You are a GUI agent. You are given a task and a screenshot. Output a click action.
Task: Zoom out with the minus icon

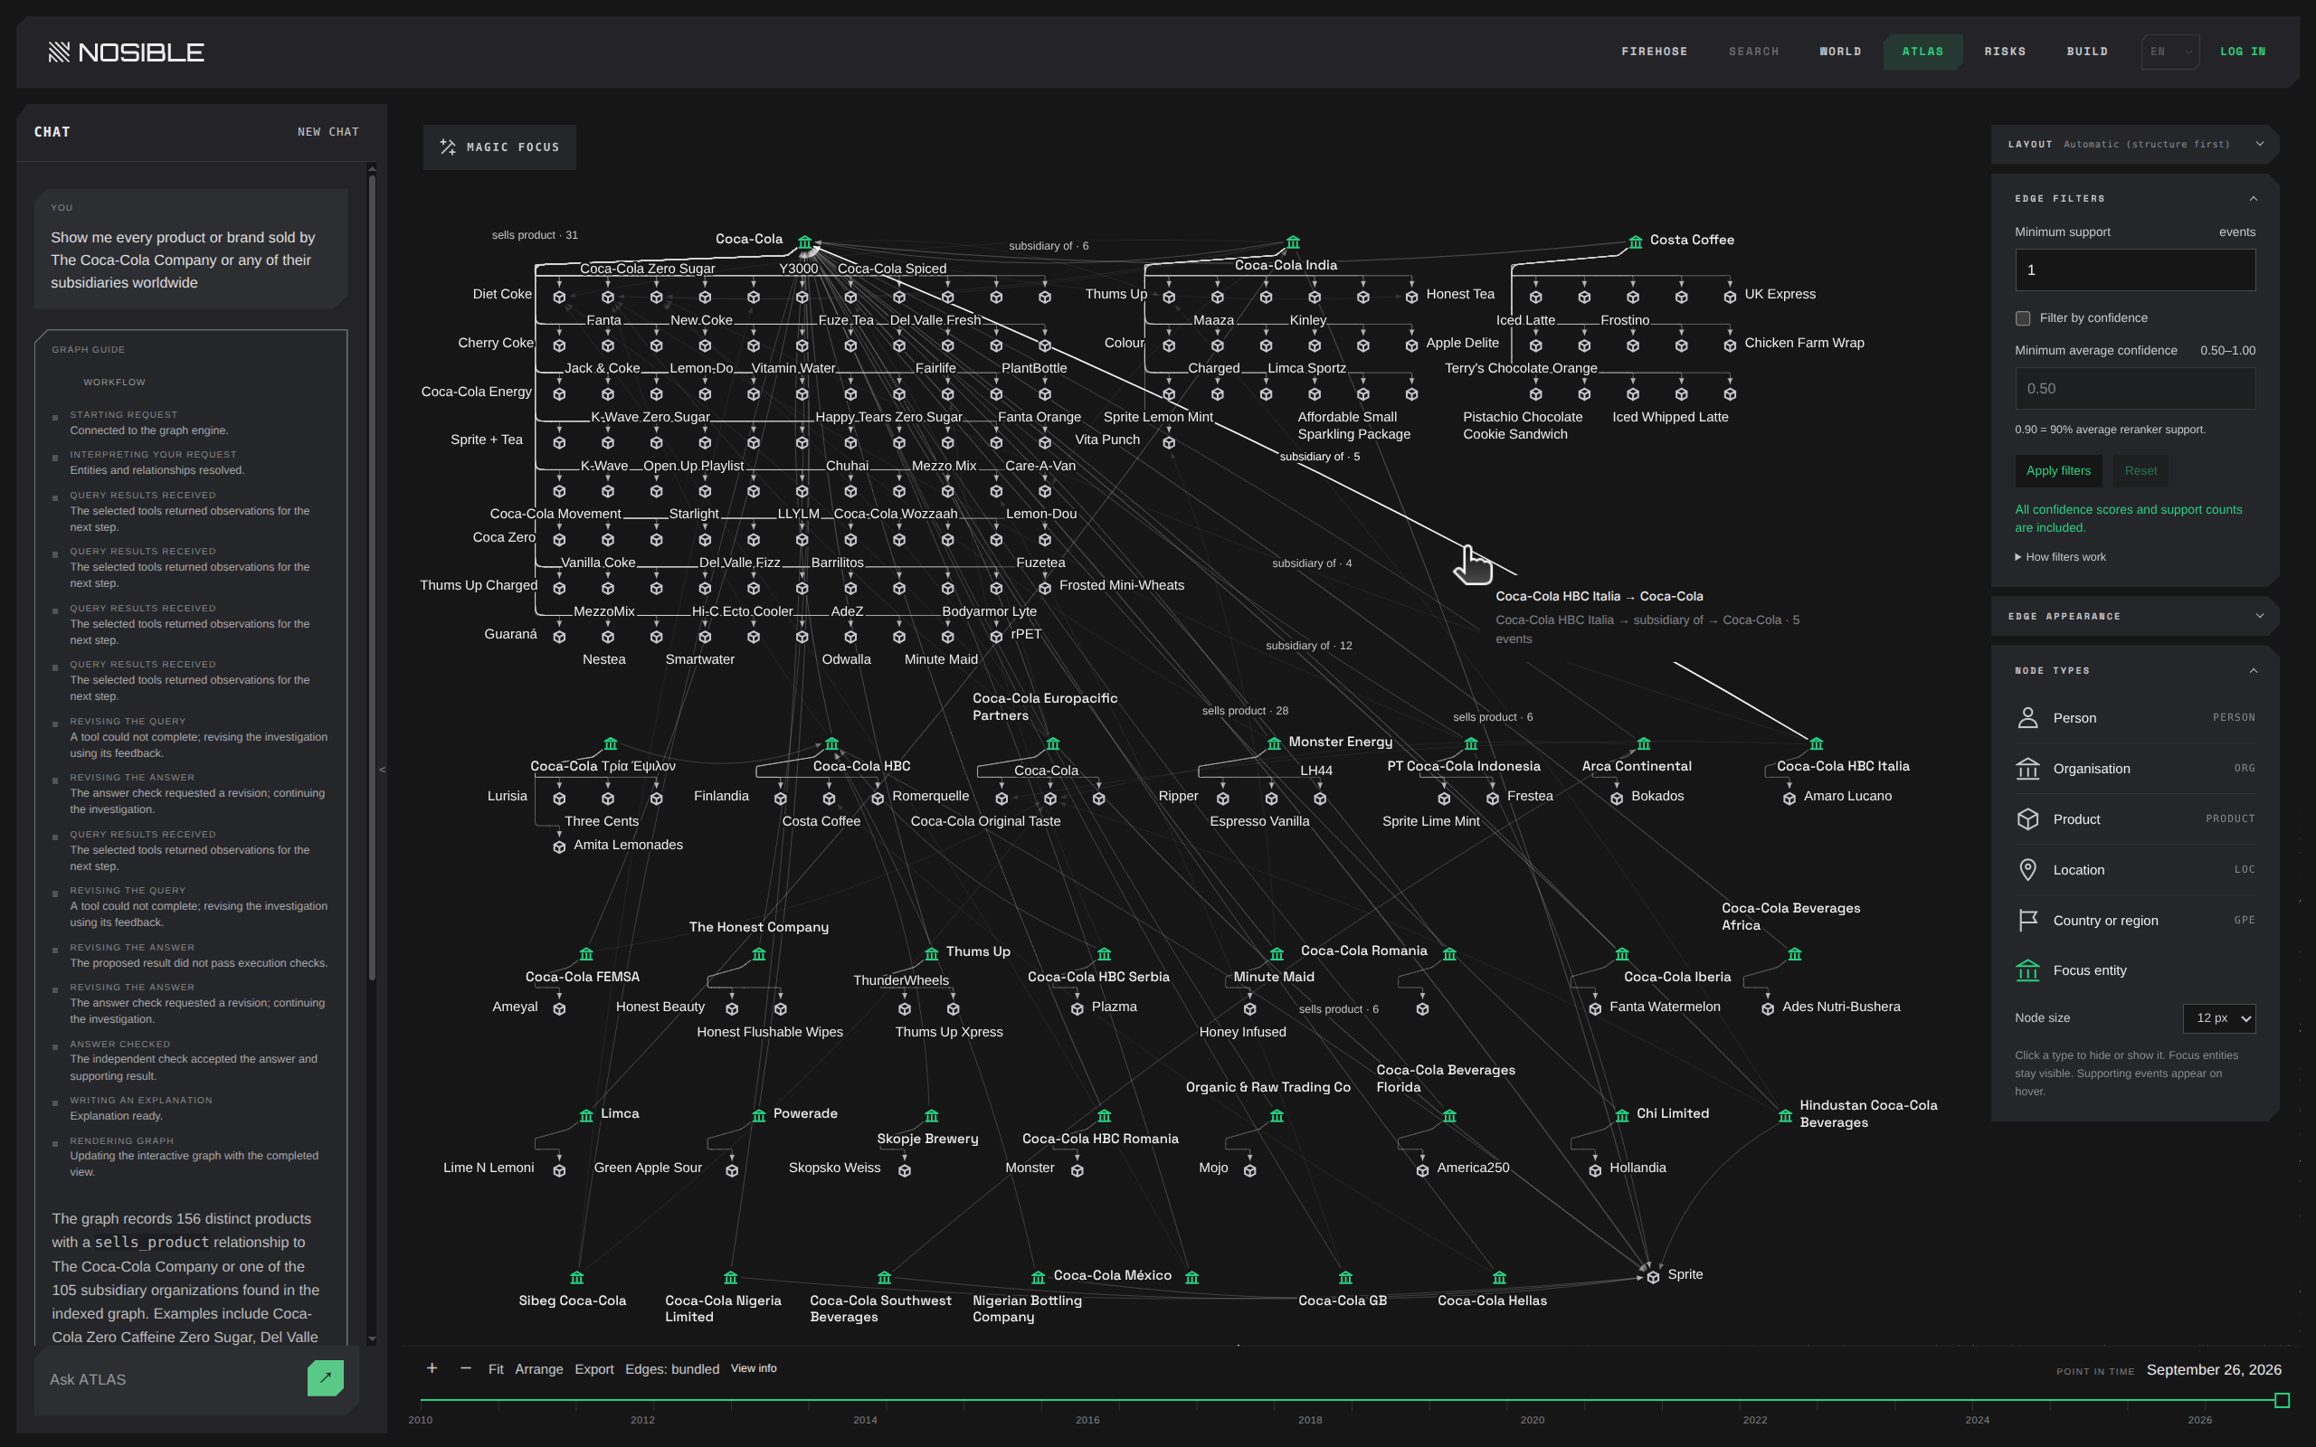tap(466, 1368)
